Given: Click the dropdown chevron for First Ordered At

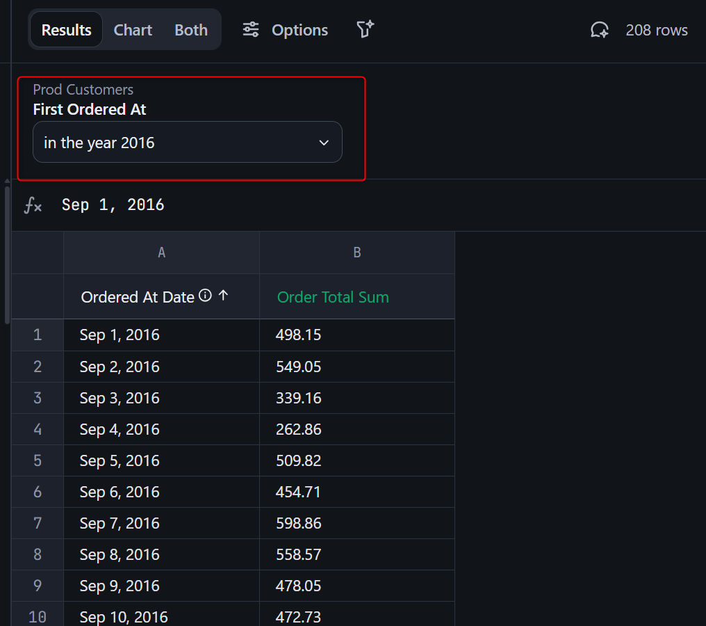Looking at the screenshot, I should [x=323, y=143].
